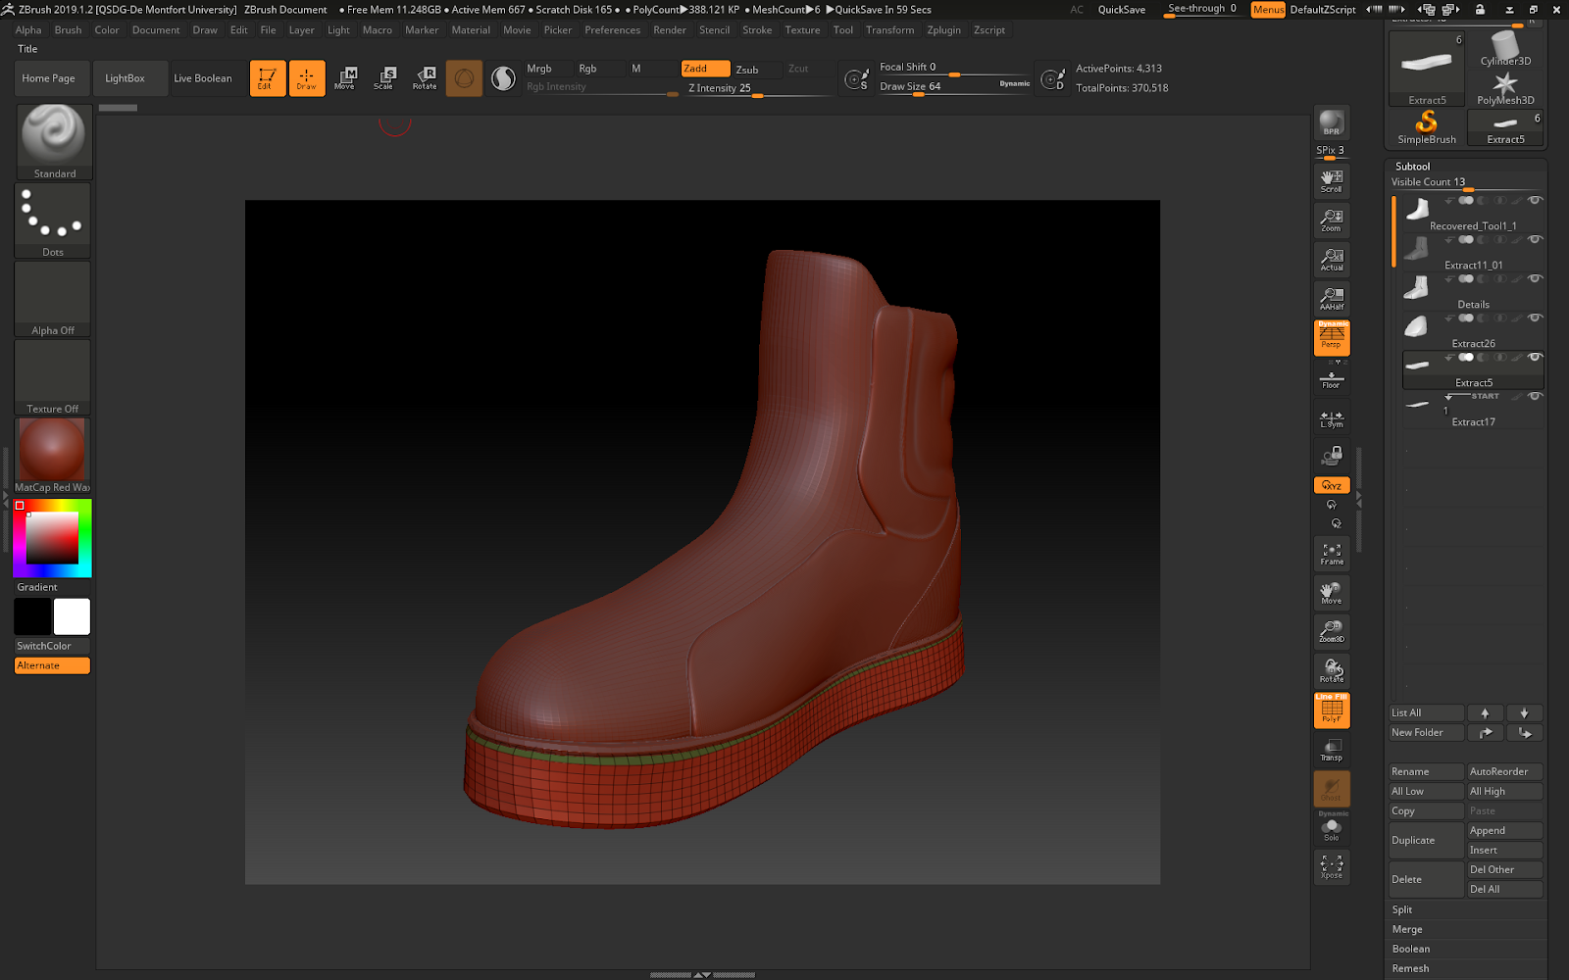Click the right-shelf Move 3D icon
Viewport: 1569px width, 980px height.
[x=1332, y=593]
